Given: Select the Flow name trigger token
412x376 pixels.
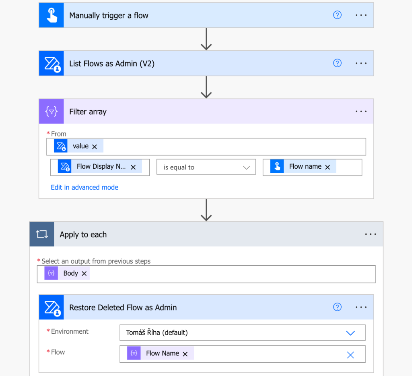Looking at the screenshot, I should point(303,166).
